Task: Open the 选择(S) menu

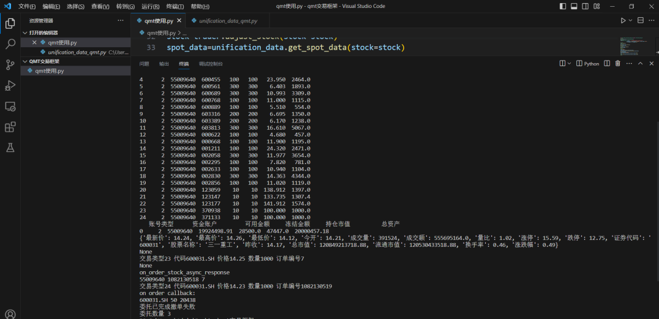Action: pyautogui.click(x=76, y=6)
